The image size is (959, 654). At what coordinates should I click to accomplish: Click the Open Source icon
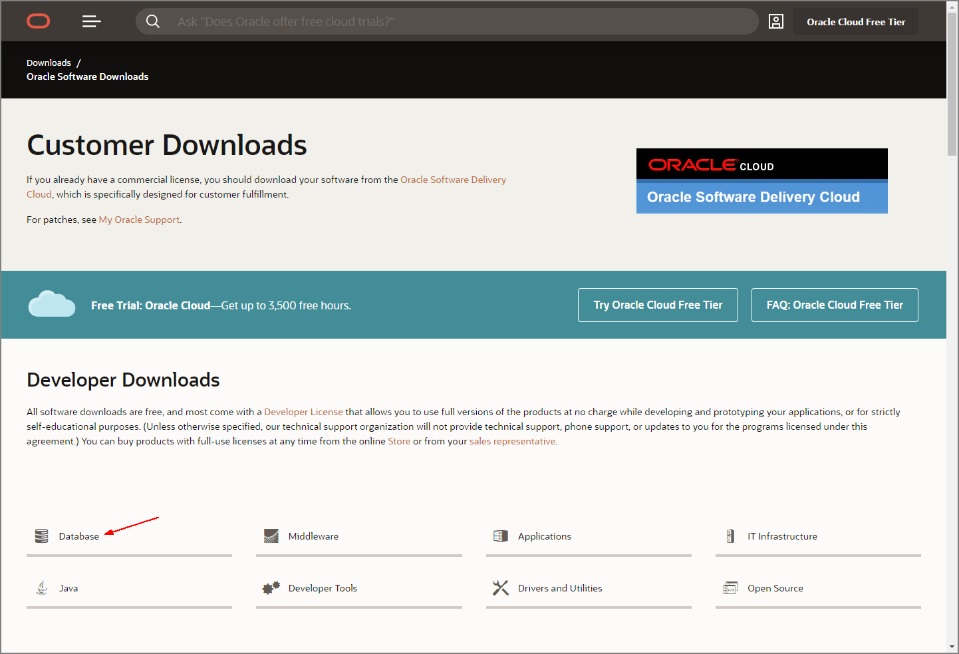(x=730, y=587)
